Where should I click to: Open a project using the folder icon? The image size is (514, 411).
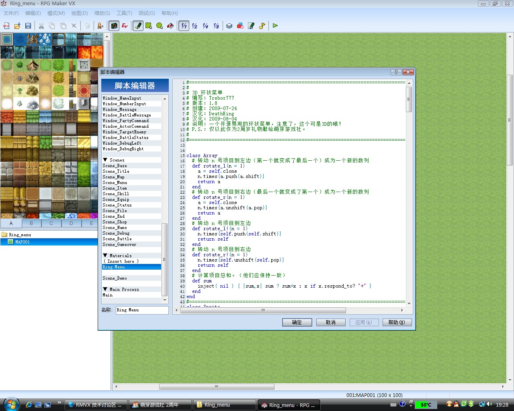pyautogui.click(x=17, y=26)
